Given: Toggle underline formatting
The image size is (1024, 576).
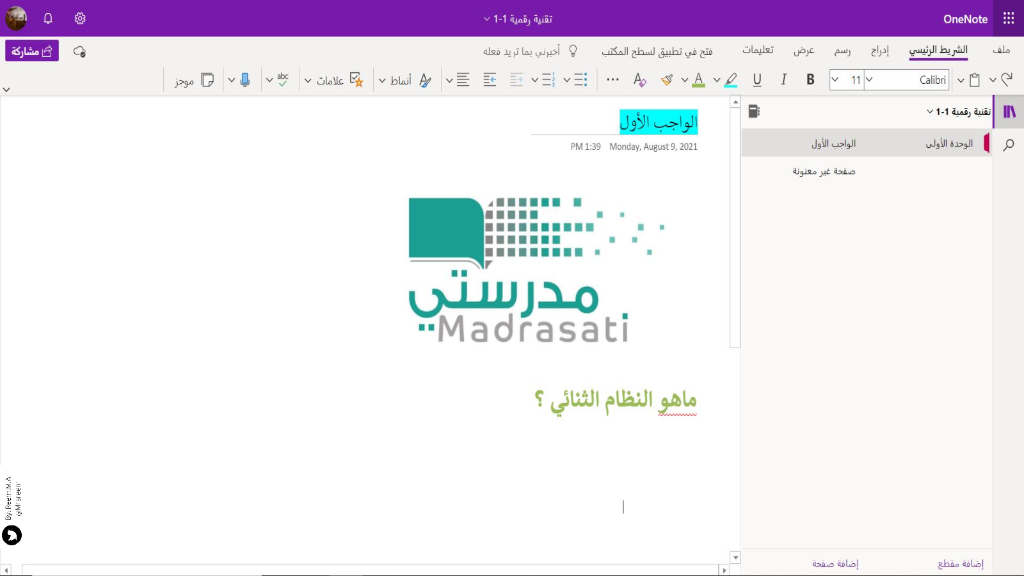Looking at the screenshot, I should click(757, 79).
